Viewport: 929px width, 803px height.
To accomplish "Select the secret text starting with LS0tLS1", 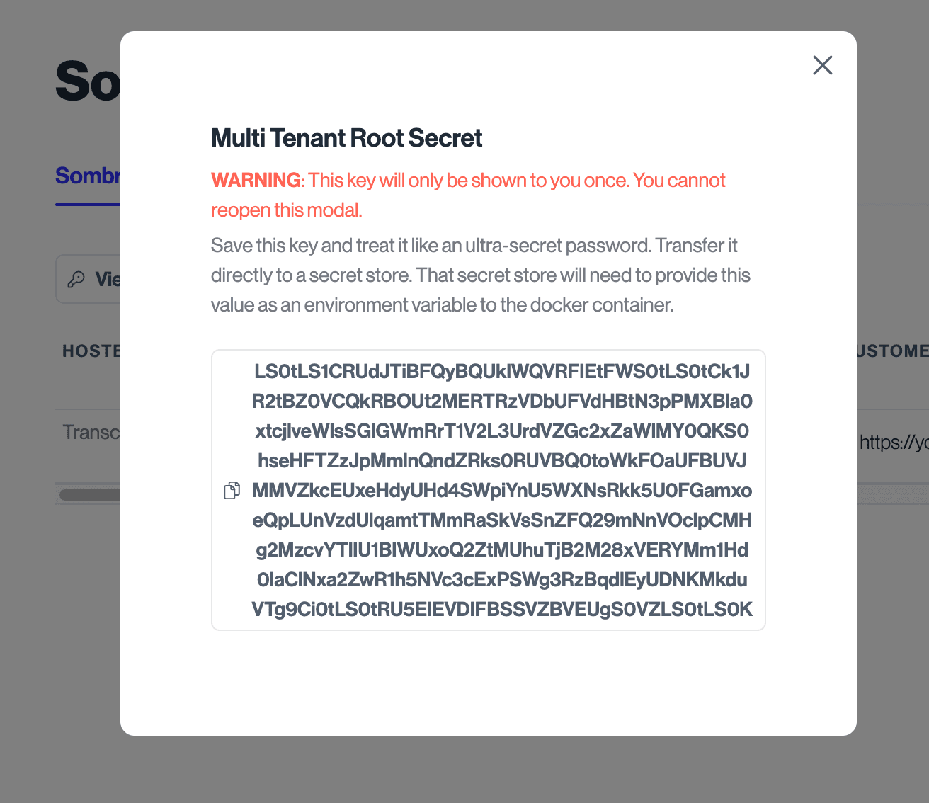I will point(502,371).
